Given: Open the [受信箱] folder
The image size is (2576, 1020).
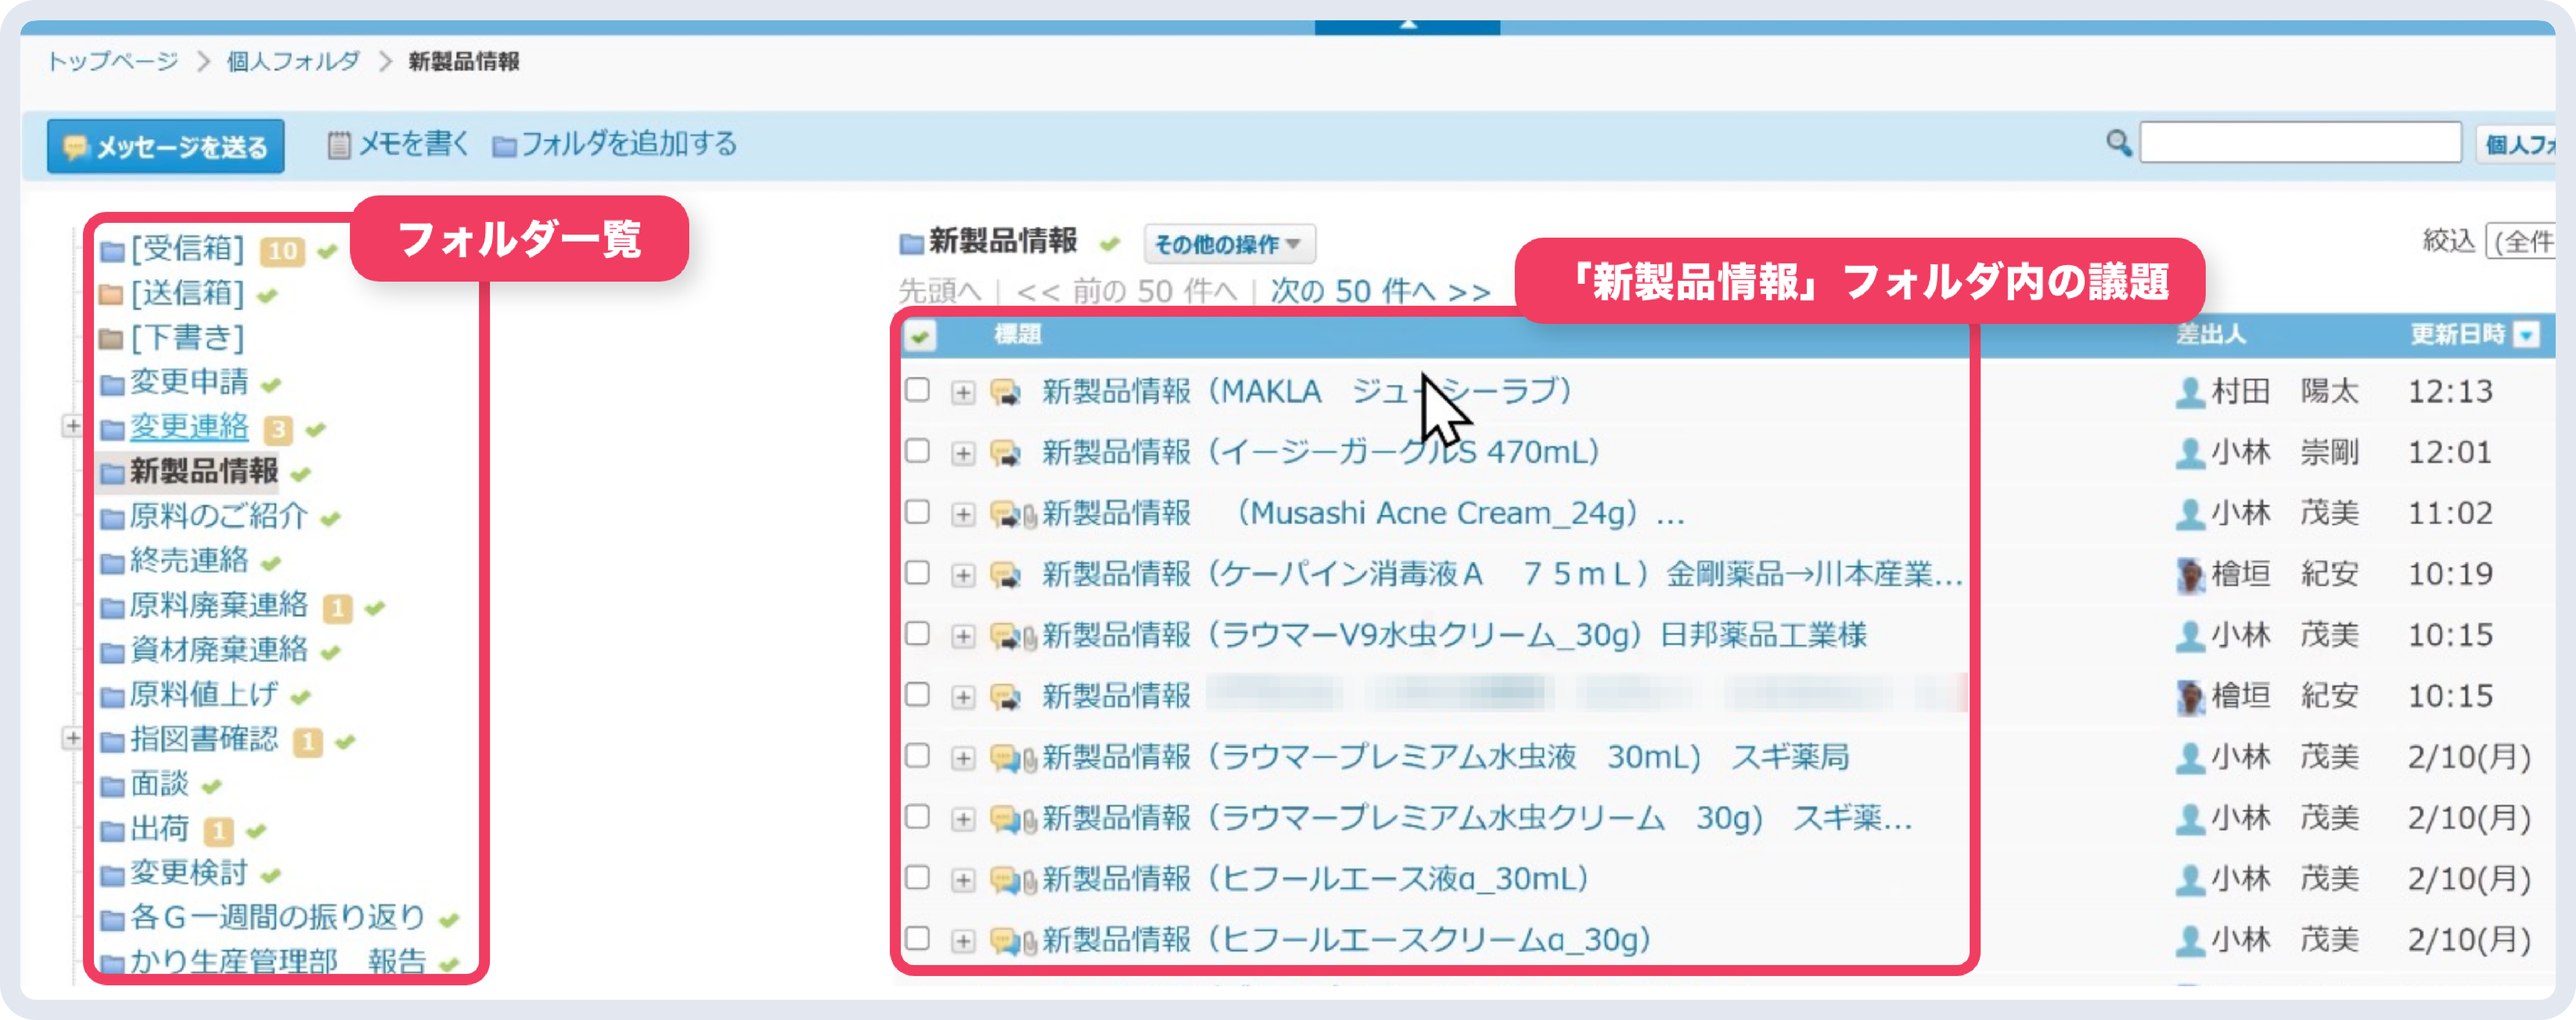Looking at the screenshot, I should point(187,249).
